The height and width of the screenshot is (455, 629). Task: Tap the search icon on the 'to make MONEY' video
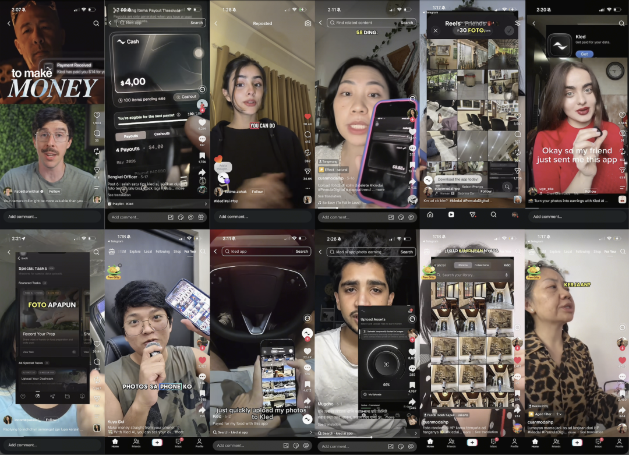[x=96, y=23]
